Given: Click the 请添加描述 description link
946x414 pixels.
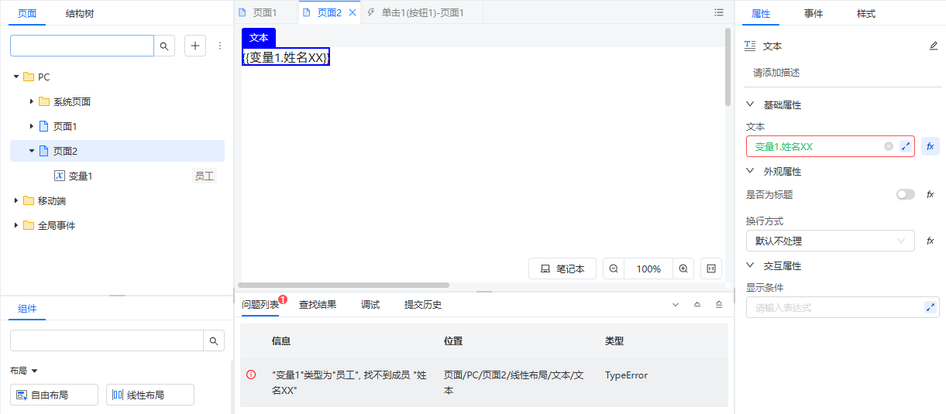Looking at the screenshot, I should pos(776,73).
